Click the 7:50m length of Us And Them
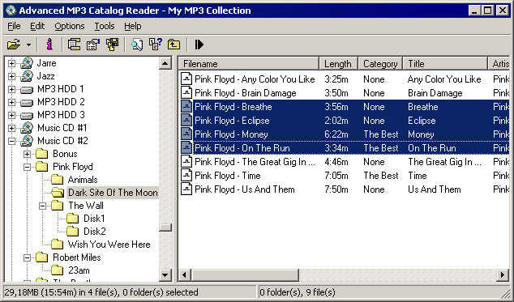Image resolution: width=514 pixels, height=302 pixels. pos(336,189)
